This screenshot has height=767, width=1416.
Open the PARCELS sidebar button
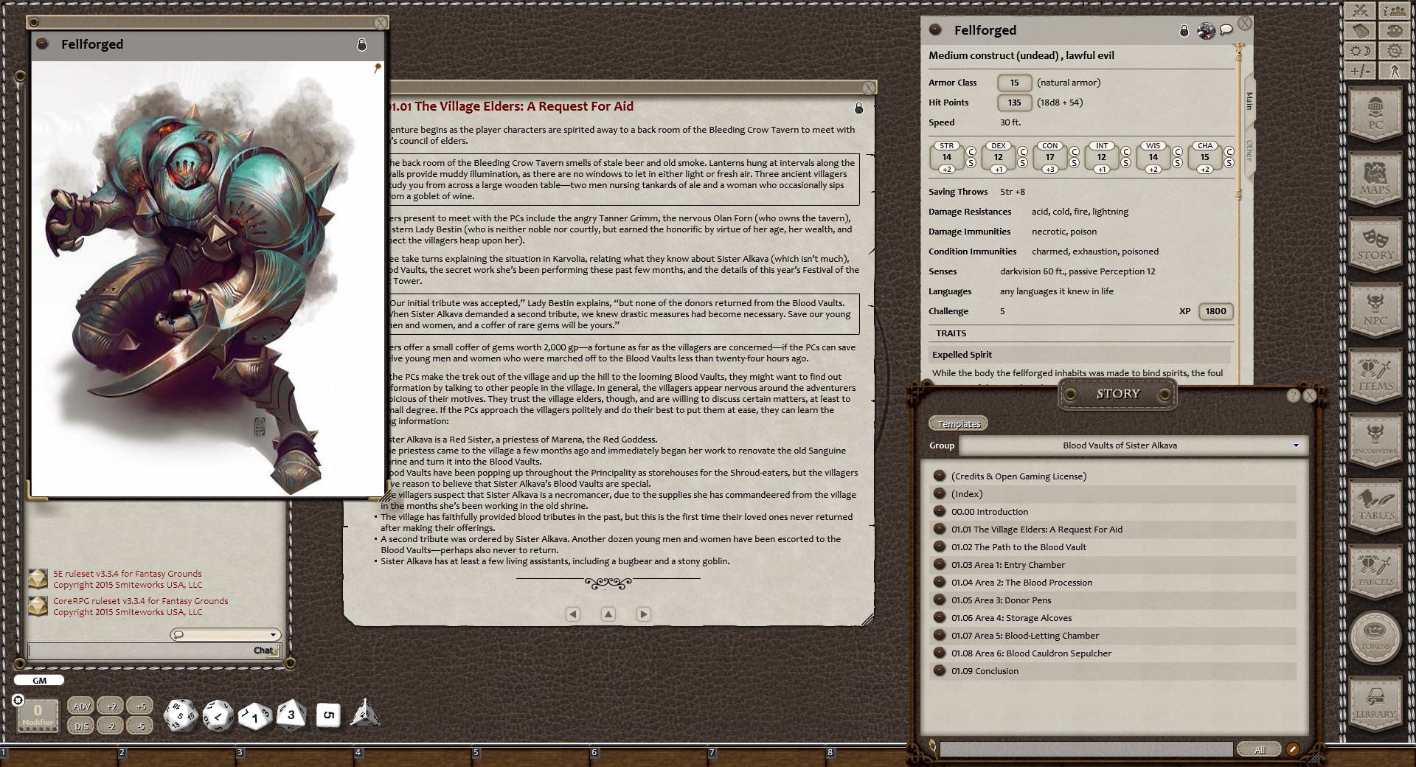(x=1375, y=572)
